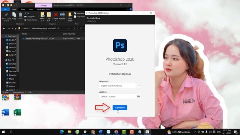Click the quick access toolbar customize arrow
This screenshot has width=240, height=135.
point(14,5)
